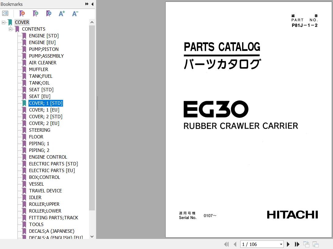Collapse the CONTENTS bookmark node
The image size is (333, 249).
click(10, 29)
